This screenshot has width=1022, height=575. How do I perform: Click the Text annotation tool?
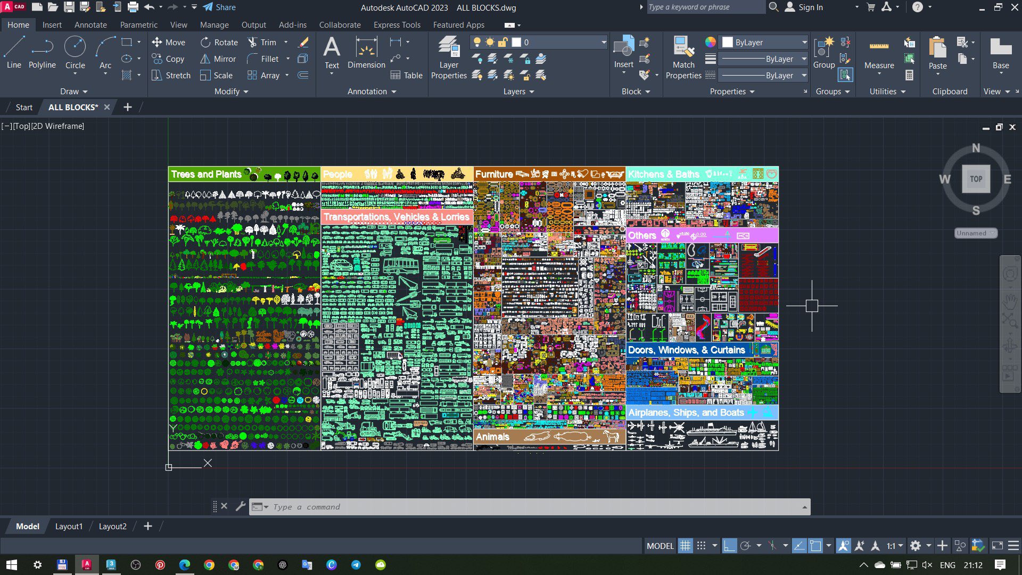[x=332, y=53]
